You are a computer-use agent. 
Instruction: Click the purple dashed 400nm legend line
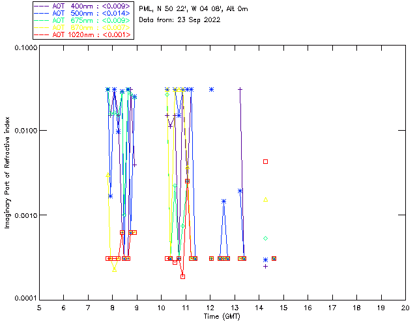point(42,6)
